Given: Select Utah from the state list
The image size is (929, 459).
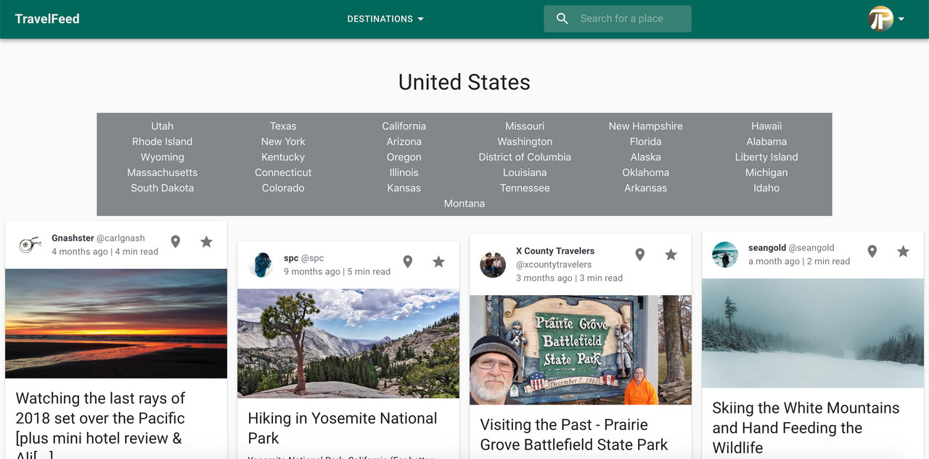Looking at the screenshot, I should click(x=163, y=126).
